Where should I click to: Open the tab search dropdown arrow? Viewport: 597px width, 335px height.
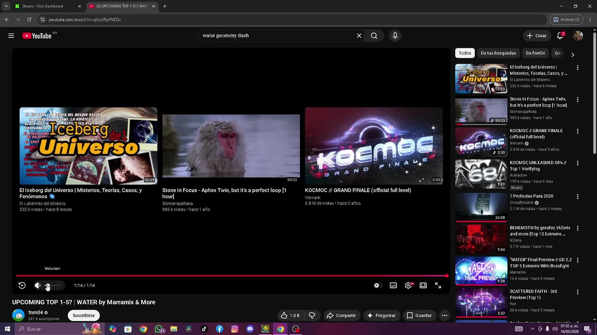click(x=6, y=6)
